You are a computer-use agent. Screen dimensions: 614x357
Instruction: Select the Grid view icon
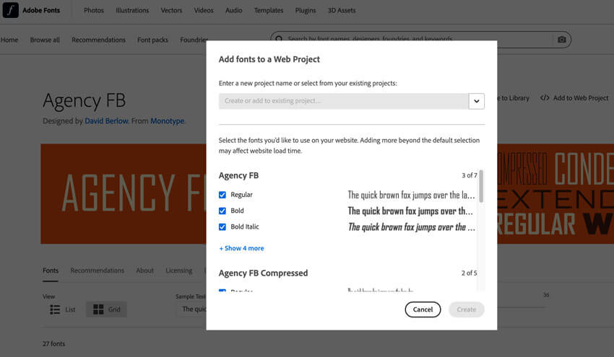(98, 309)
